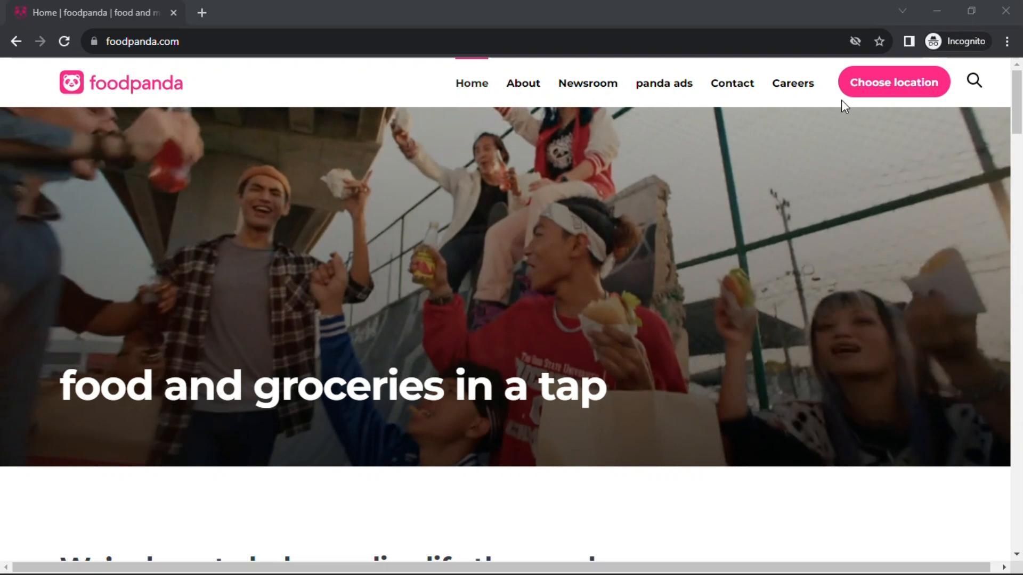This screenshot has width=1023, height=575.
Task: Click the third-party cookies blocked eye icon
Action: click(855, 42)
